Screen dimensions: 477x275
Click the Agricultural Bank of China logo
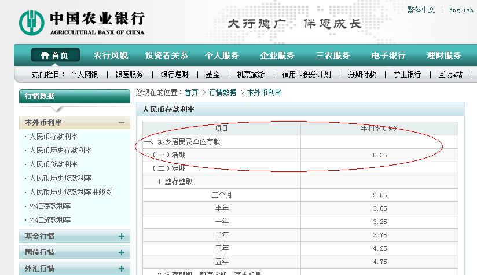coord(82,23)
